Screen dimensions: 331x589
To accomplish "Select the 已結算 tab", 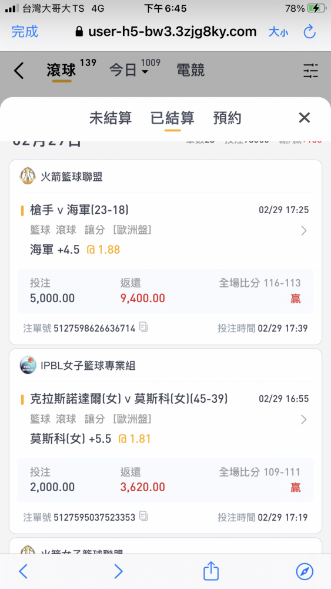I will coord(172,118).
